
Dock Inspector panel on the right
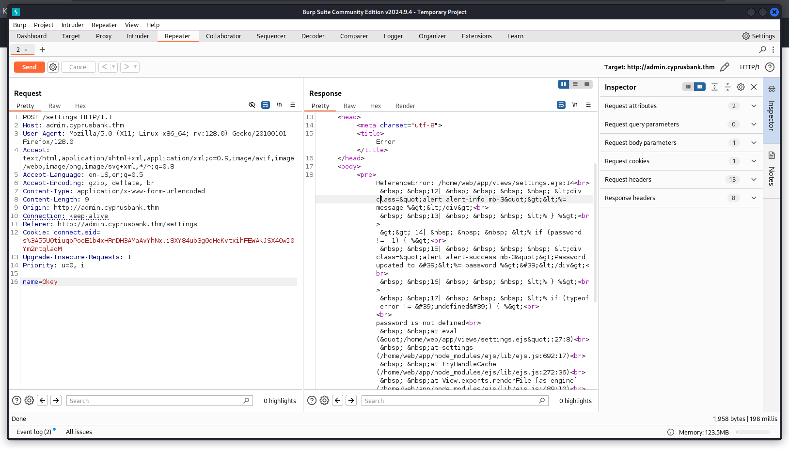[x=700, y=87]
